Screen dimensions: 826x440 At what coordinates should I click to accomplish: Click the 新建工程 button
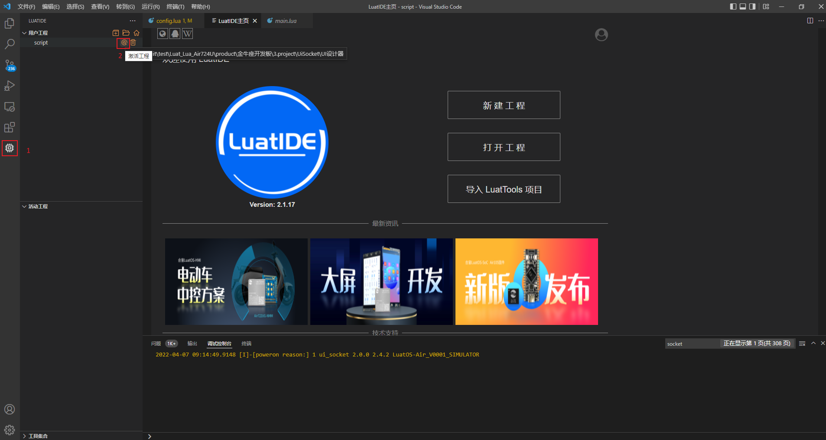[x=504, y=105]
